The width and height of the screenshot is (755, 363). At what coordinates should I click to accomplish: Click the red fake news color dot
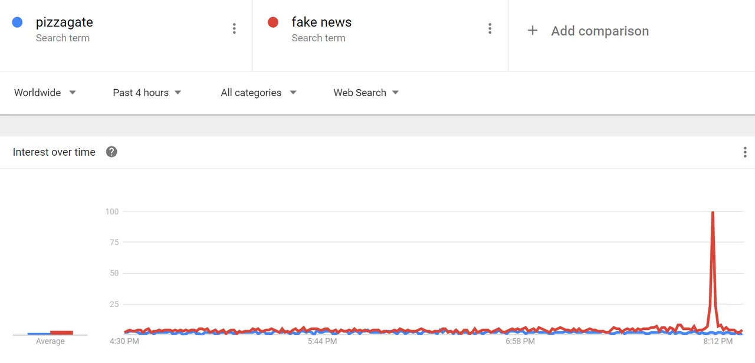273,22
